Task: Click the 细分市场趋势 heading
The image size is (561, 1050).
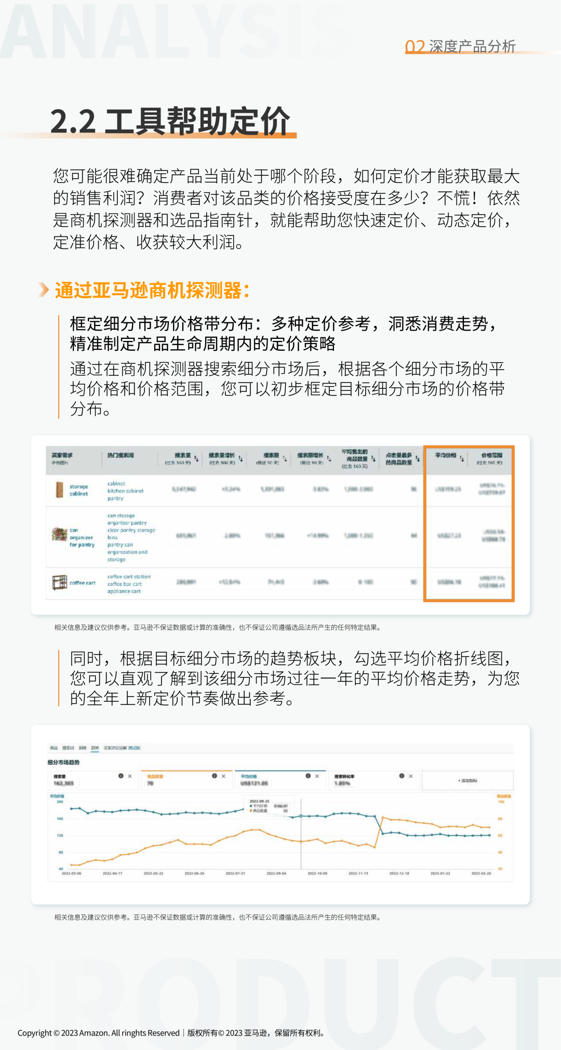Action: pyautogui.click(x=63, y=763)
